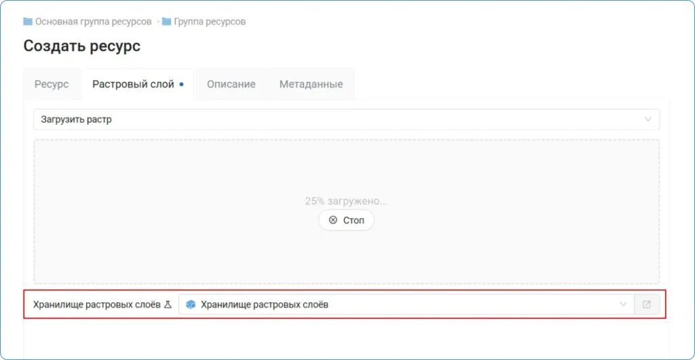Click the flask icon next to Хранилище растровых слоёв
This screenshot has width=695, height=360.
tap(168, 304)
